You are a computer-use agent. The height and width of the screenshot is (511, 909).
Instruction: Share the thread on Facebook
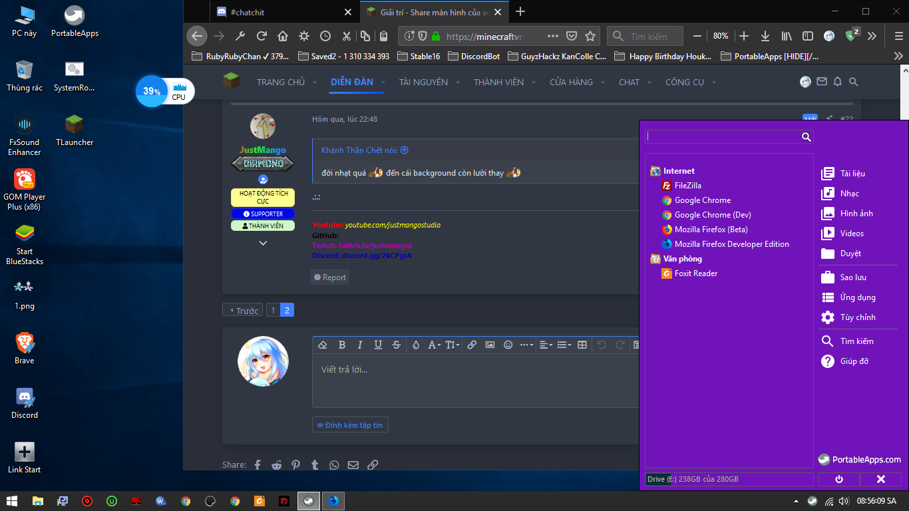click(x=258, y=465)
